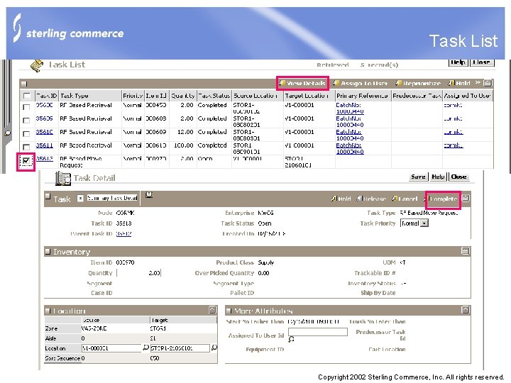Click the target Location input field
Screen dimensions: 511x383
[180, 348]
